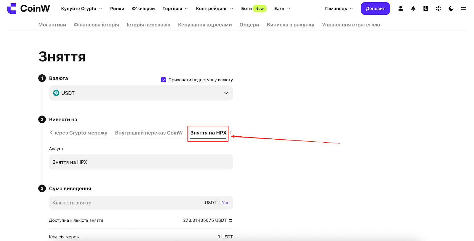Open the USDT currency dropdown

click(x=141, y=93)
